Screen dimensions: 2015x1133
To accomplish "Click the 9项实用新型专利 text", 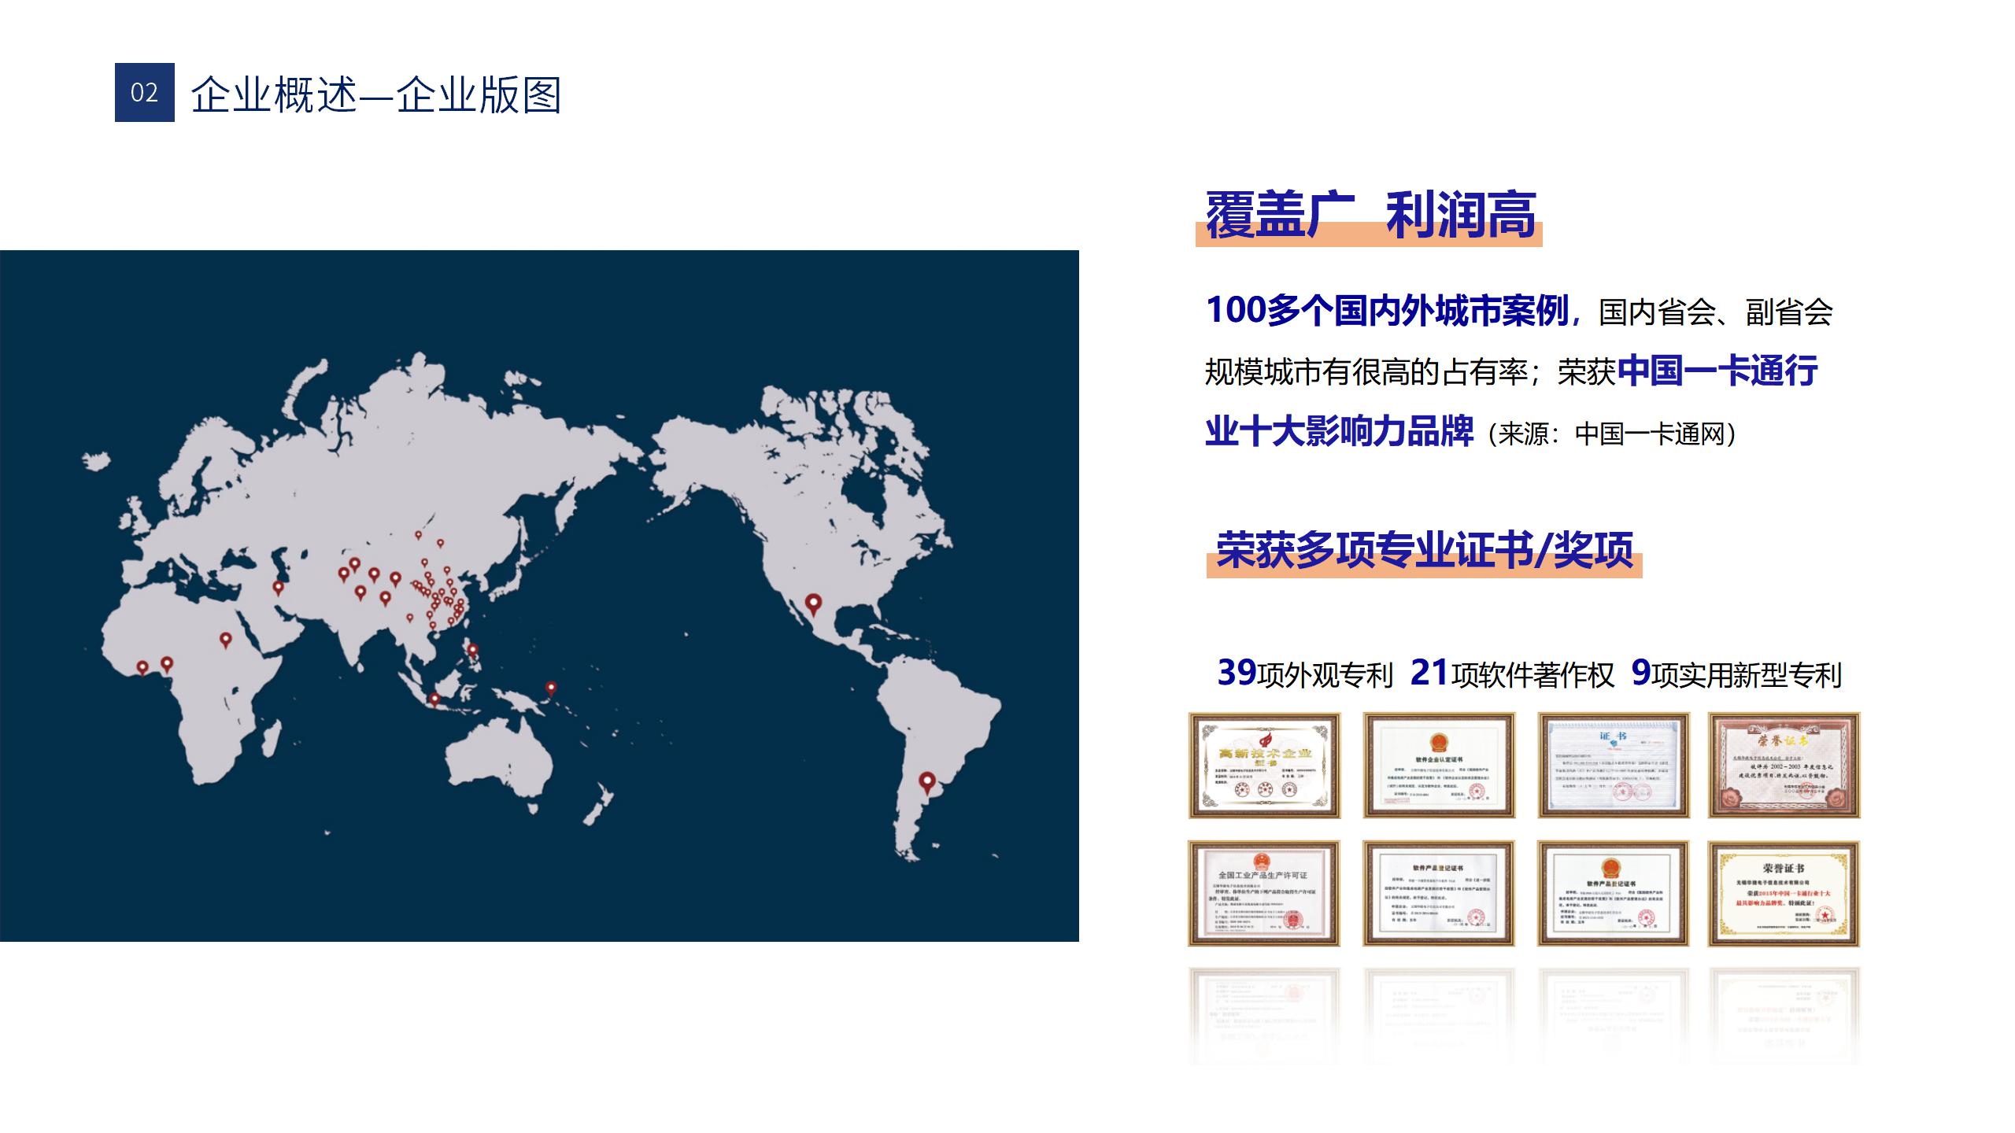I will 1736,674.
